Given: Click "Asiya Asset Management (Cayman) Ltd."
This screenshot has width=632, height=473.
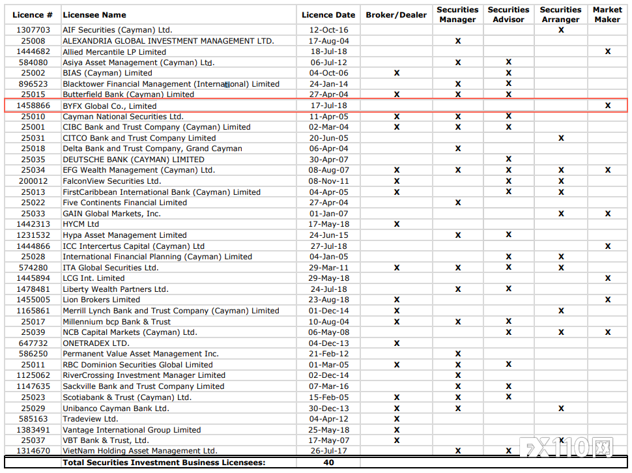Looking at the screenshot, I should [x=139, y=63].
